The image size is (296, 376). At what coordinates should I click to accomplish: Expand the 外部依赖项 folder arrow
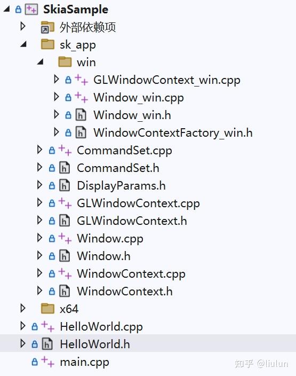click(x=23, y=26)
